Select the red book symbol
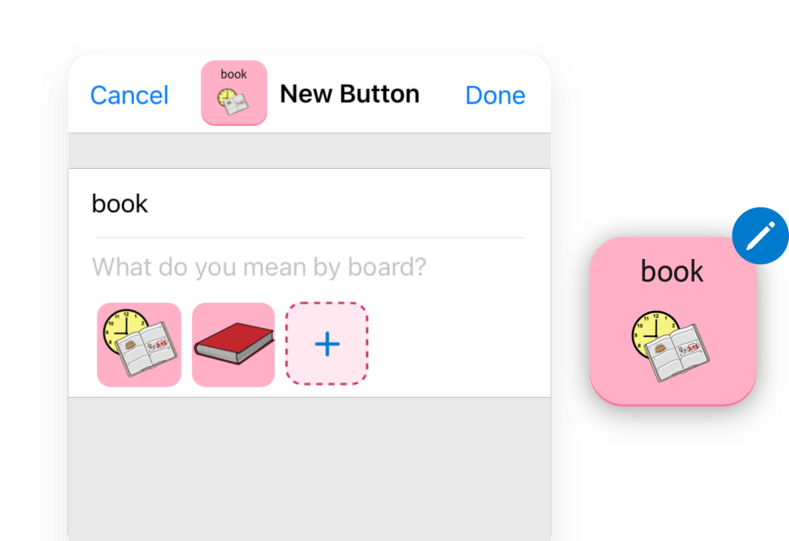The width and height of the screenshot is (789, 541). tap(233, 345)
